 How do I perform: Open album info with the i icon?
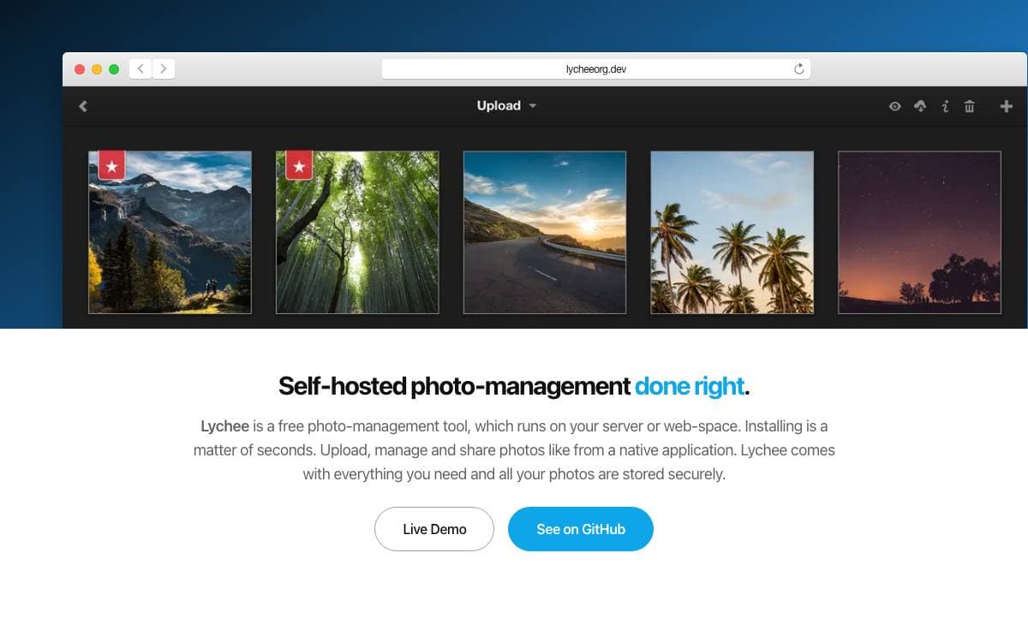point(945,106)
